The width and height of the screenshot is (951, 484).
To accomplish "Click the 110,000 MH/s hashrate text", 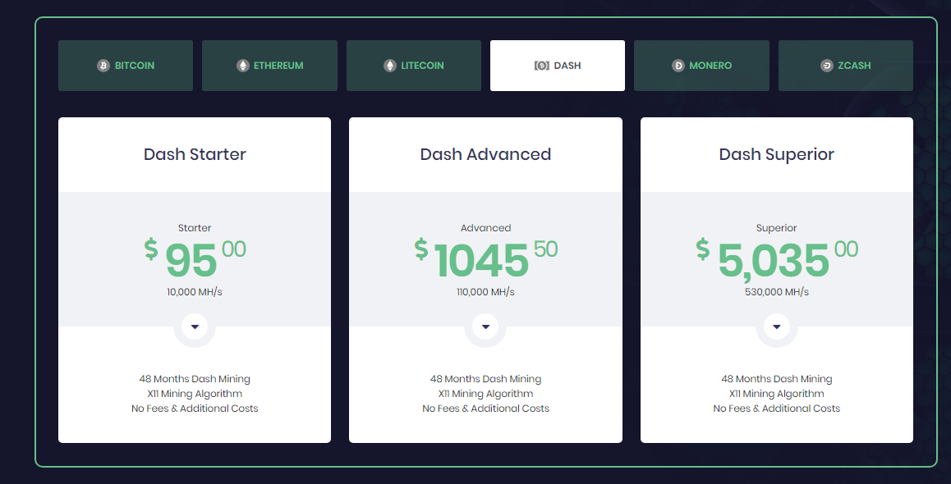I will [485, 292].
